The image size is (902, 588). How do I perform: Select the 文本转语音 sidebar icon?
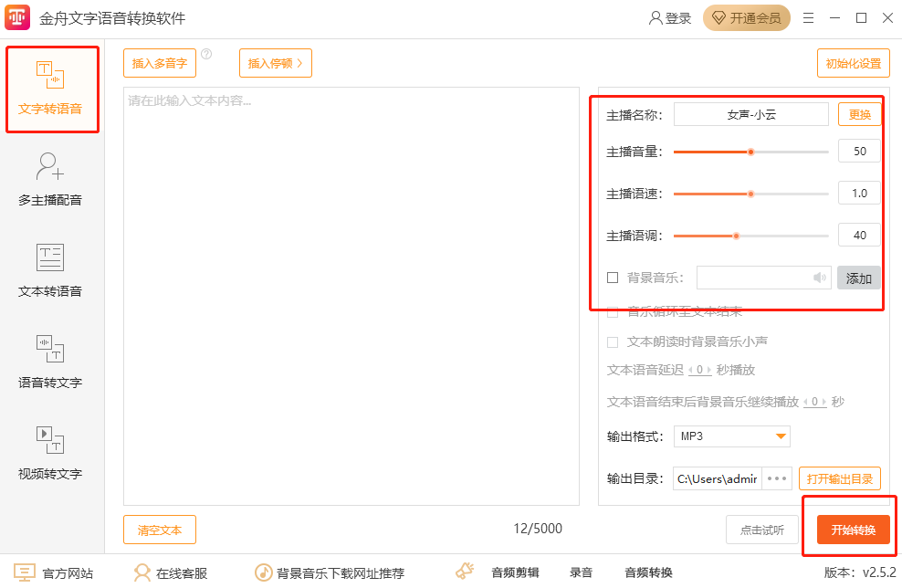point(49,257)
